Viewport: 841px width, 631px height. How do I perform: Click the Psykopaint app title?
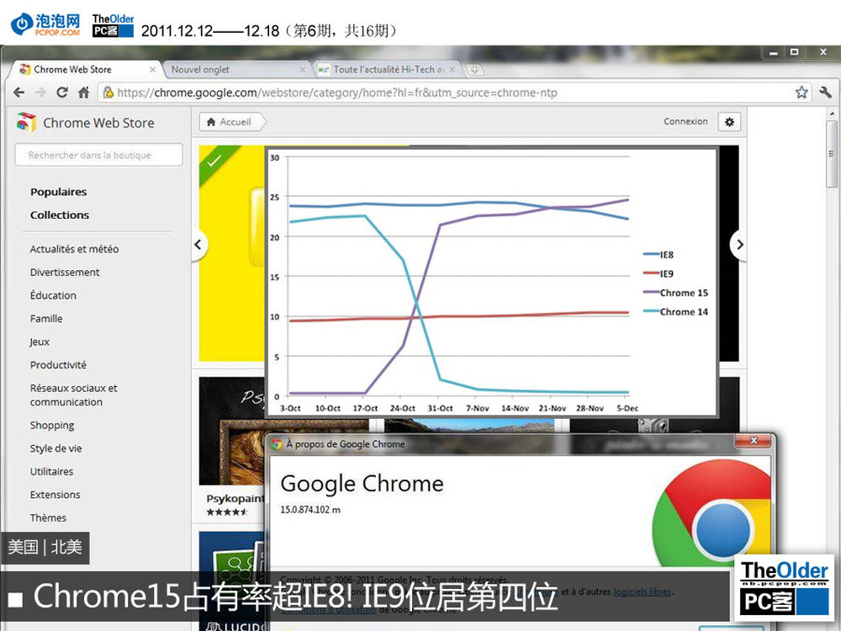click(x=235, y=498)
